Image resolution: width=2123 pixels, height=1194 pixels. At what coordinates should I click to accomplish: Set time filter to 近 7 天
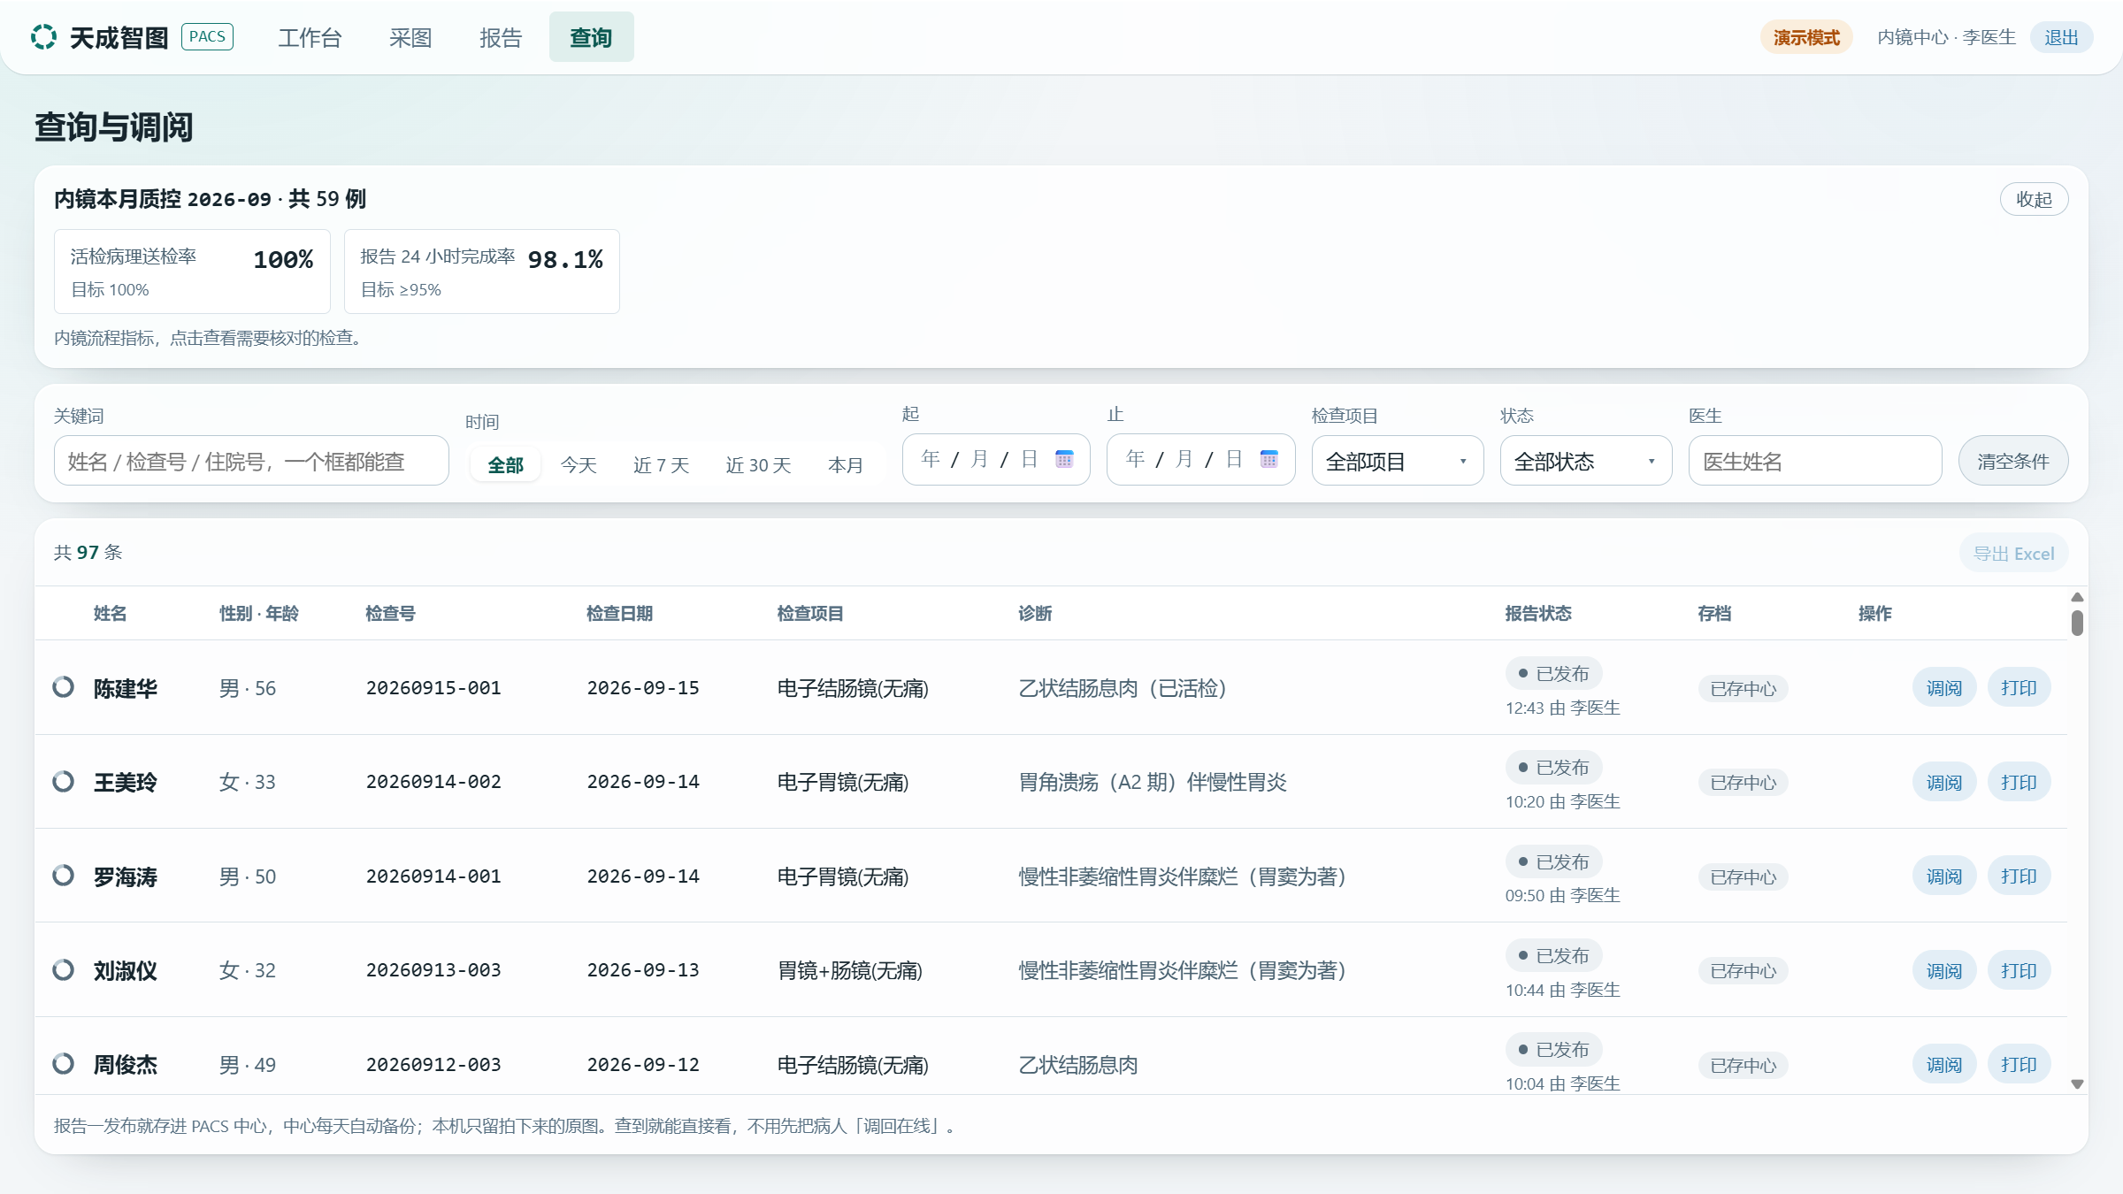pyautogui.click(x=661, y=464)
